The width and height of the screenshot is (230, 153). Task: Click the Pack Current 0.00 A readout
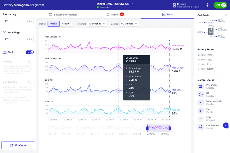point(176,71)
